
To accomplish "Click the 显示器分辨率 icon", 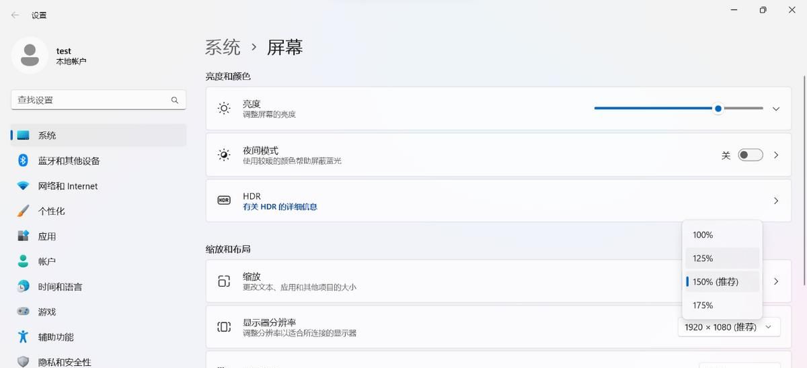I will (x=224, y=327).
